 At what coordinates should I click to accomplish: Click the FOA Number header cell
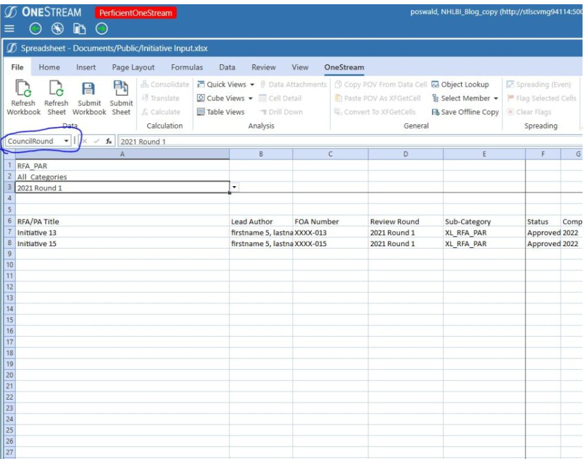coord(330,221)
